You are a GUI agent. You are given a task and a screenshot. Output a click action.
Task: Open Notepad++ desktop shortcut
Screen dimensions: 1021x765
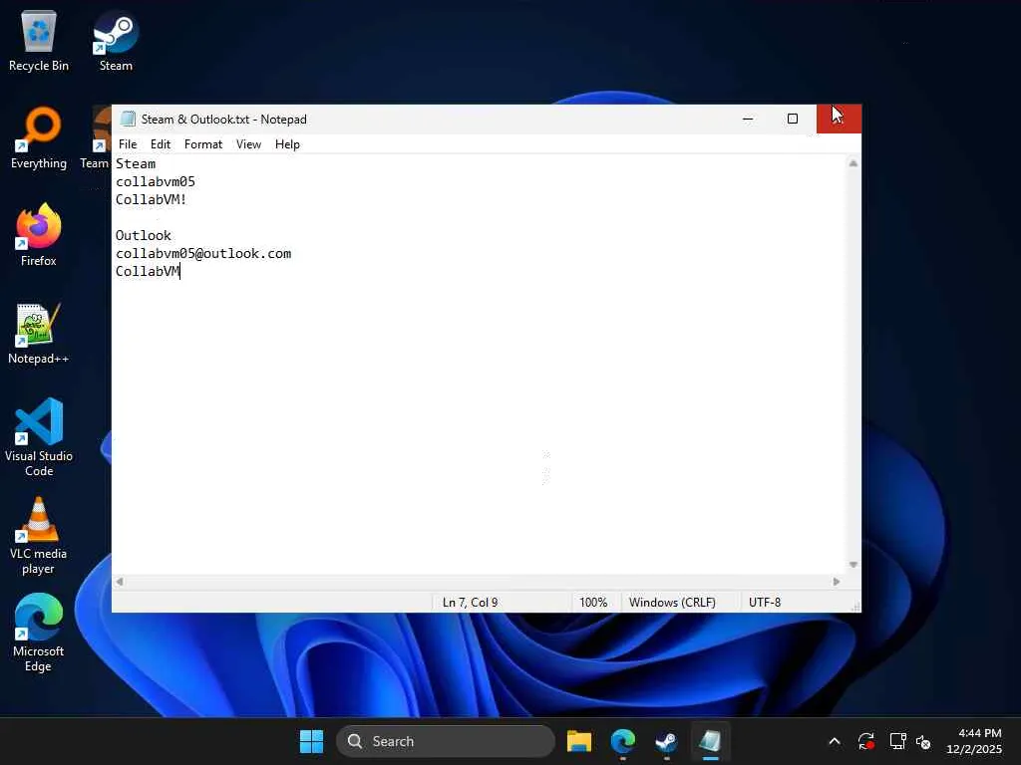[x=39, y=333]
